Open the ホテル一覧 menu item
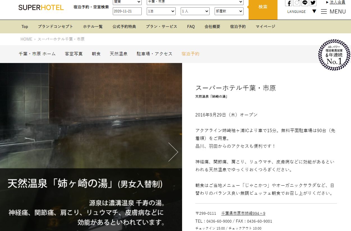351x231 pixels. (93, 27)
